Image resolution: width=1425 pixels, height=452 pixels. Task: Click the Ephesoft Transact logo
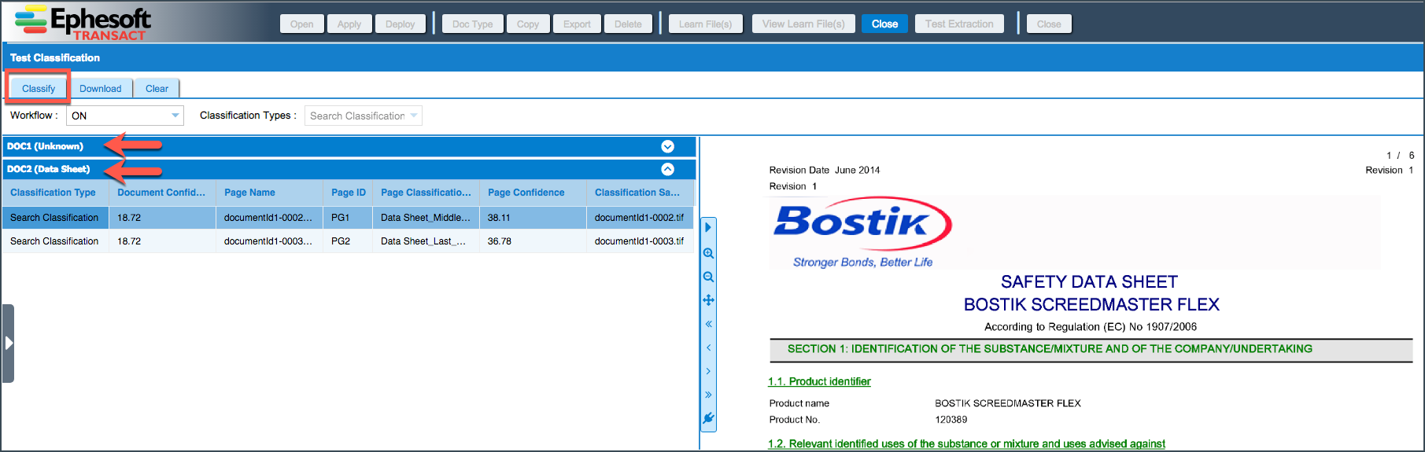pos(83,23)
